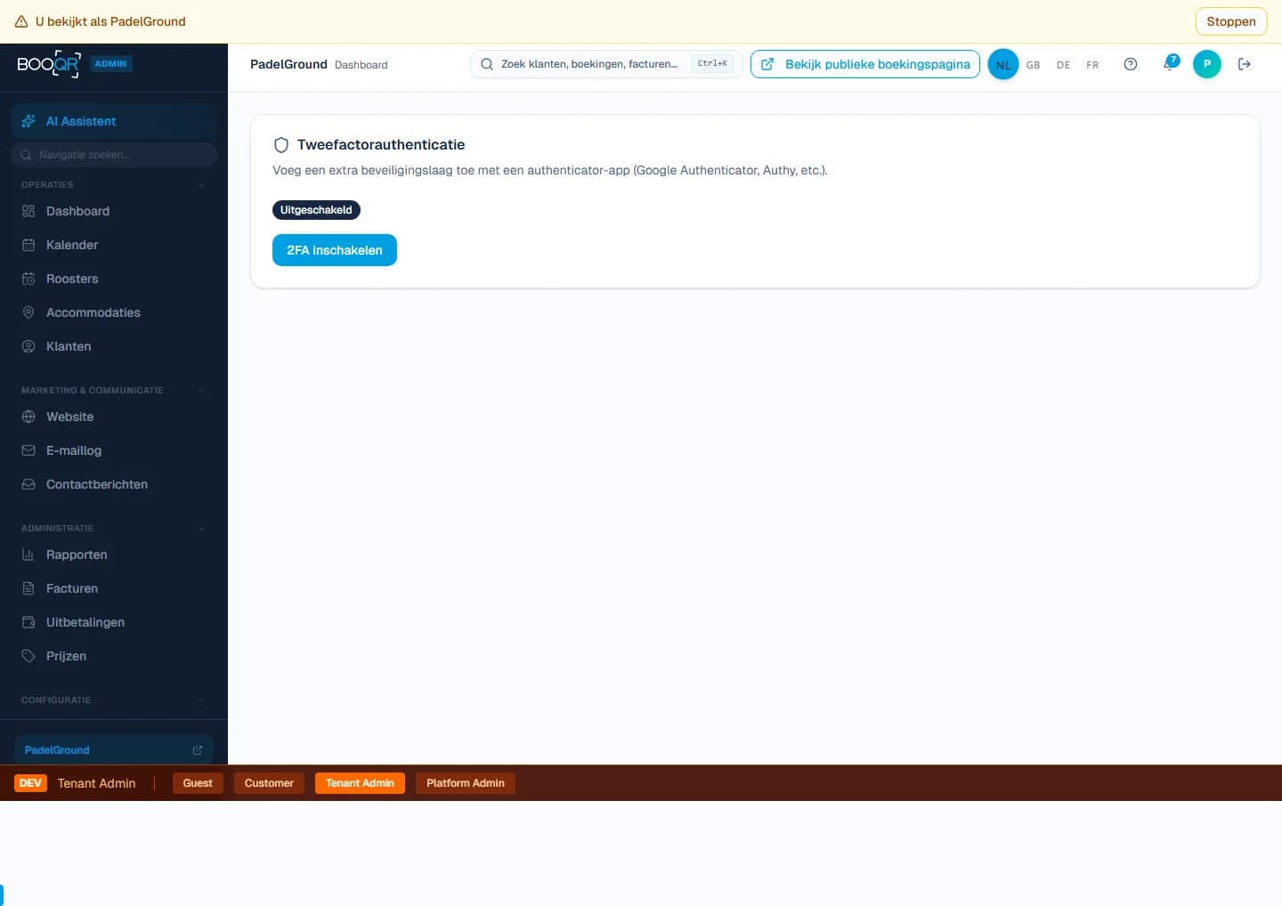Click the help question mark icon
The image size is (1282, 906).
(1130, 64)
